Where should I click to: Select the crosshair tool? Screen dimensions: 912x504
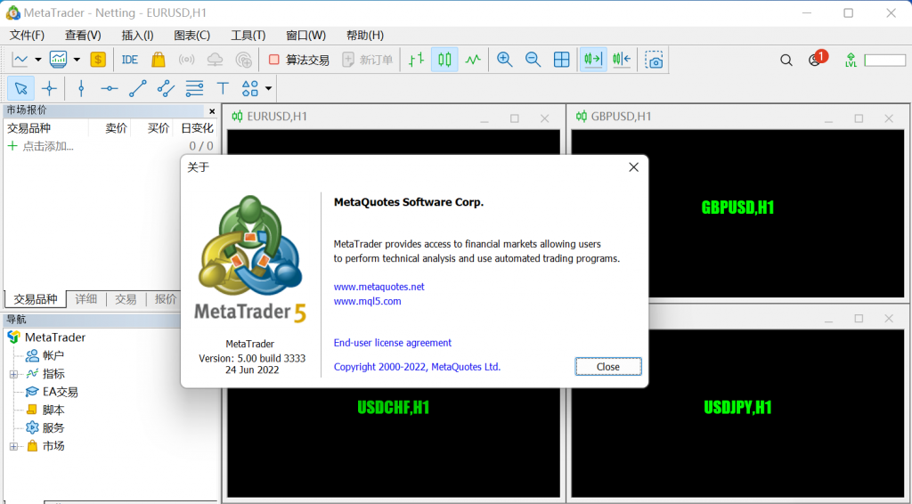click(50, 88)
